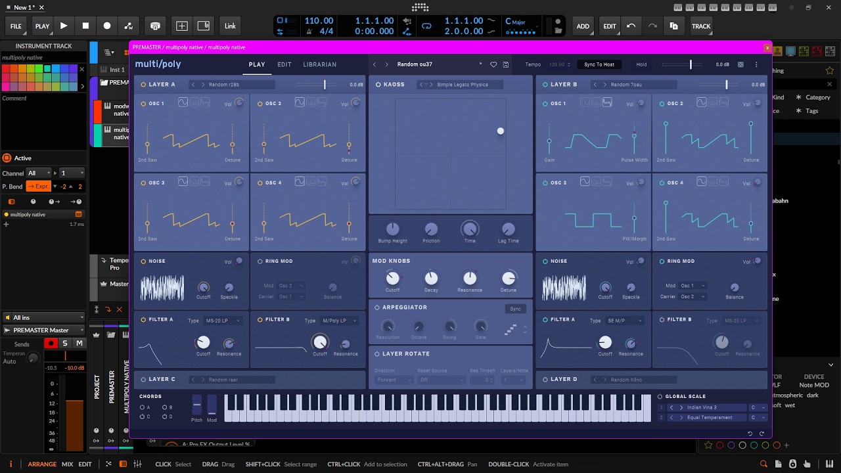Click the Arpeggiator Sync button

pyautogui.click(x=515, y=309)
